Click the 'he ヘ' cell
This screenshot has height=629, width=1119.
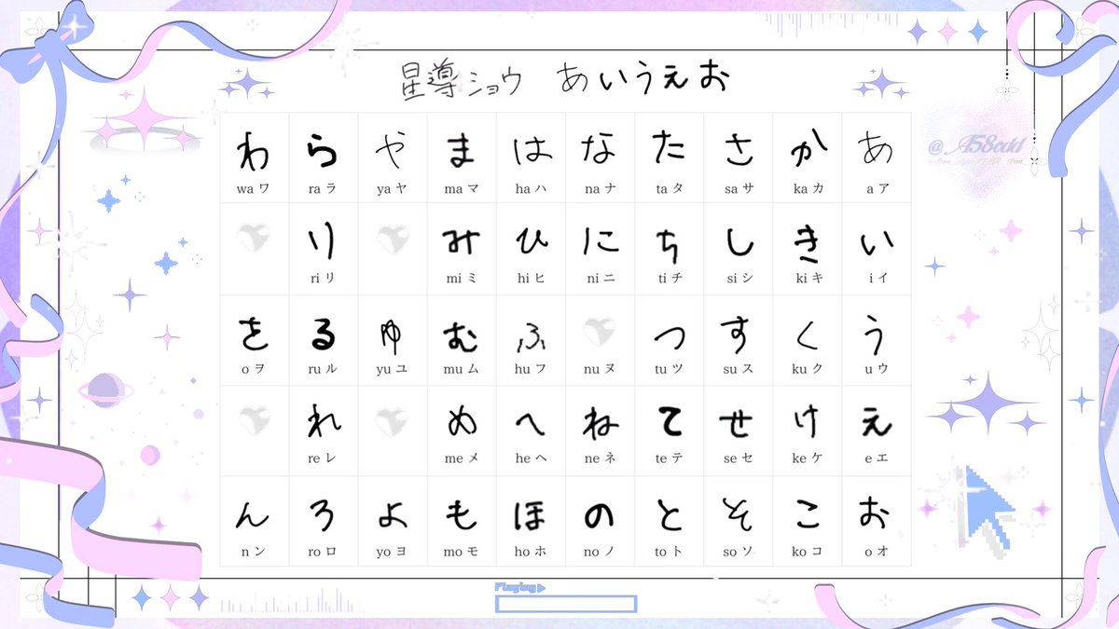[531, 430]
